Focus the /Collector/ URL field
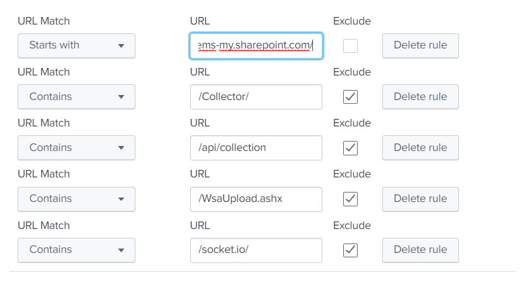Viewport: 522px width, 285px height. [256, 96]
